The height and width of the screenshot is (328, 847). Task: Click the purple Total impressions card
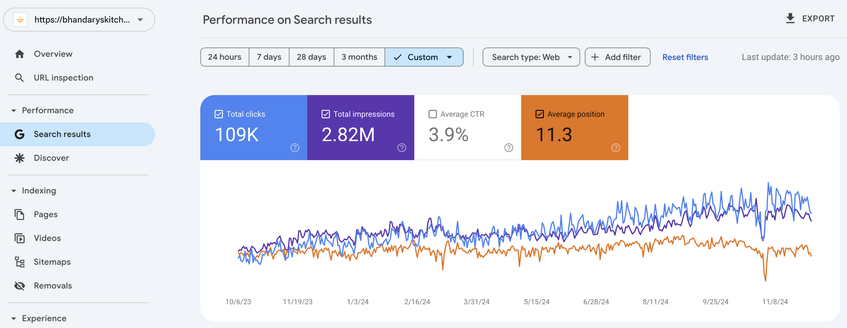[x=361, y=127]
